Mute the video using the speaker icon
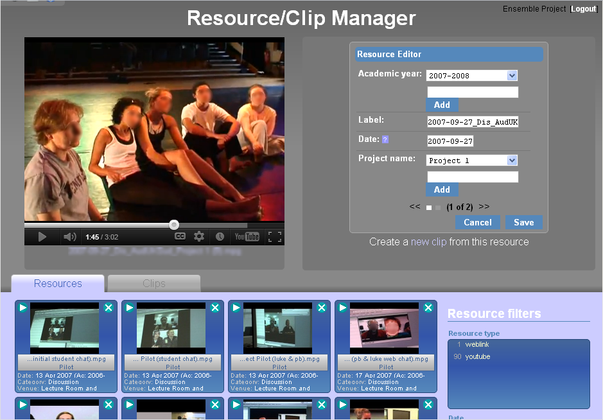This screenshot has width=603, height=420. coord(69,236)
